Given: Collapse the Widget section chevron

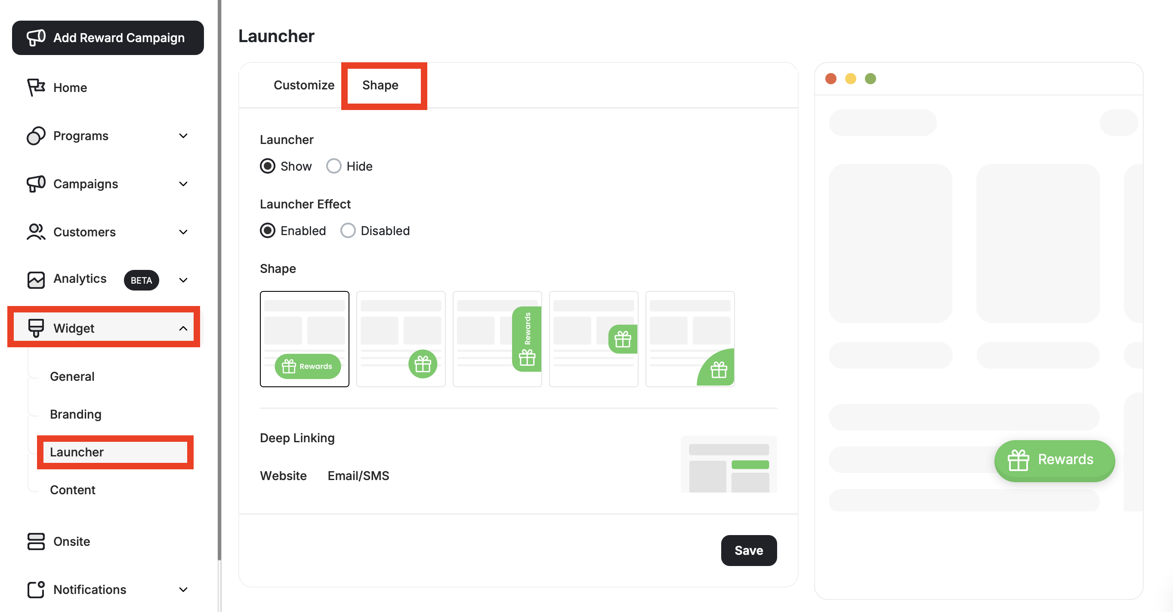Looking at the screenshot, I should pyautogui.click(x=183, y=328).
